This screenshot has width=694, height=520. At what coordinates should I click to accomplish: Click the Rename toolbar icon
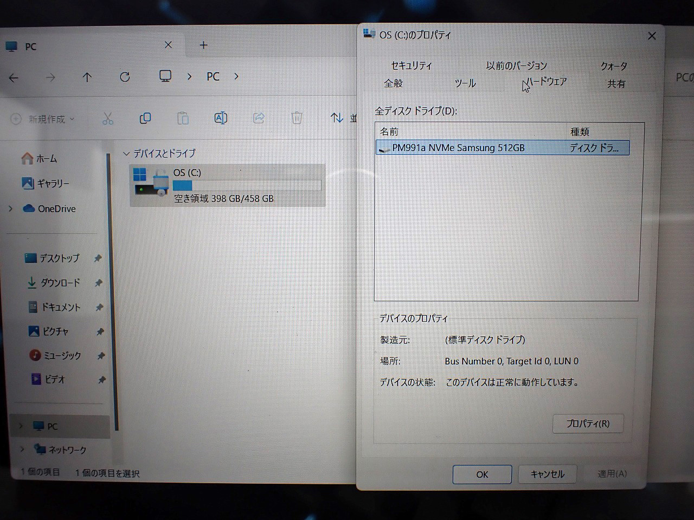pyautogui.click(x=221, y=118)
